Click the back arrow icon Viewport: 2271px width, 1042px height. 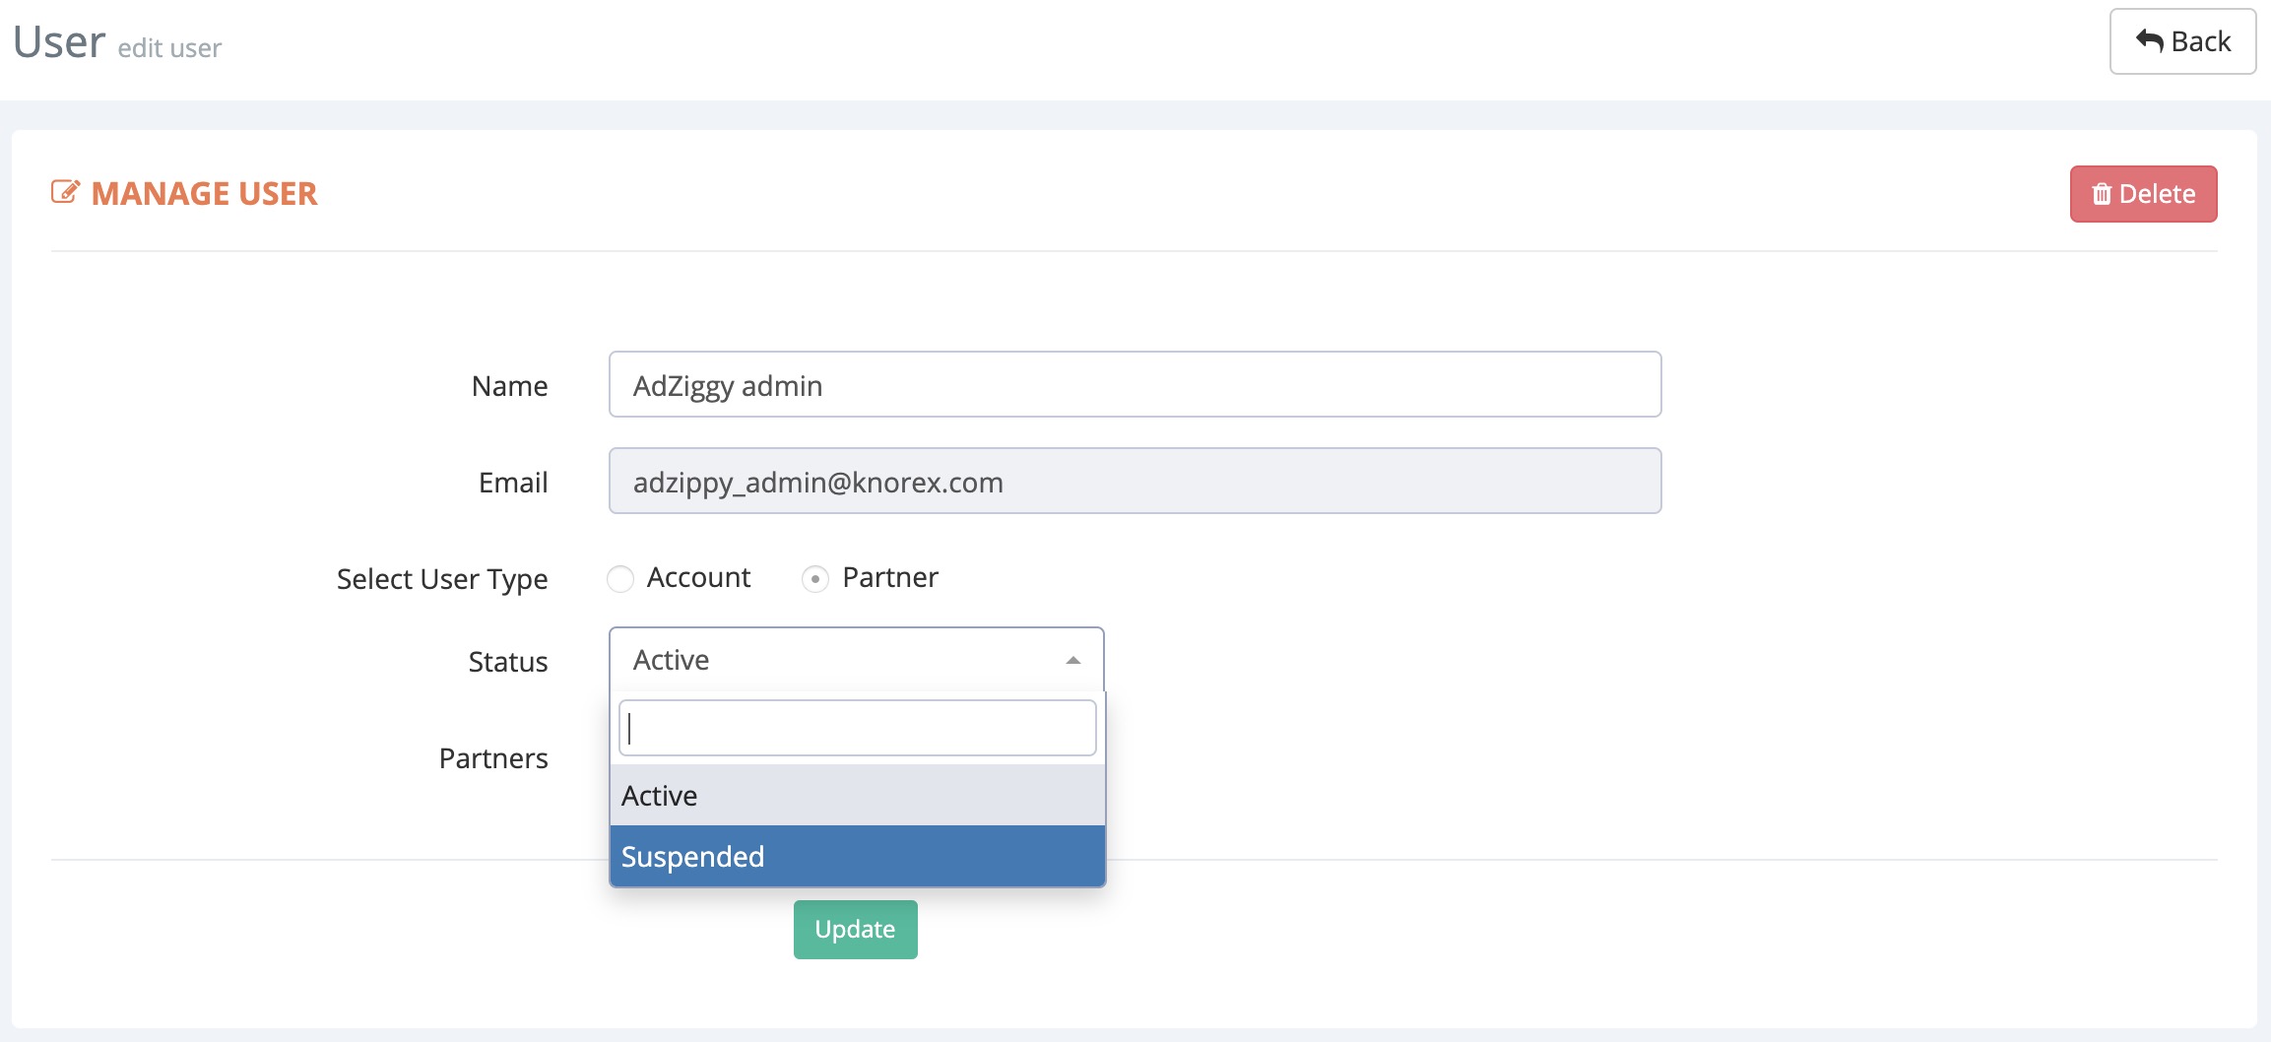pos(2149,41)
